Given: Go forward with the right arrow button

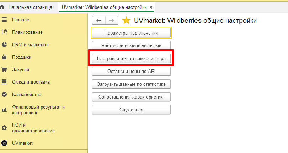Looking at the screenshot, I should pos(112,20).
